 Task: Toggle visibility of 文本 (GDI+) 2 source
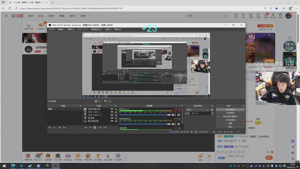coord(112,115)
